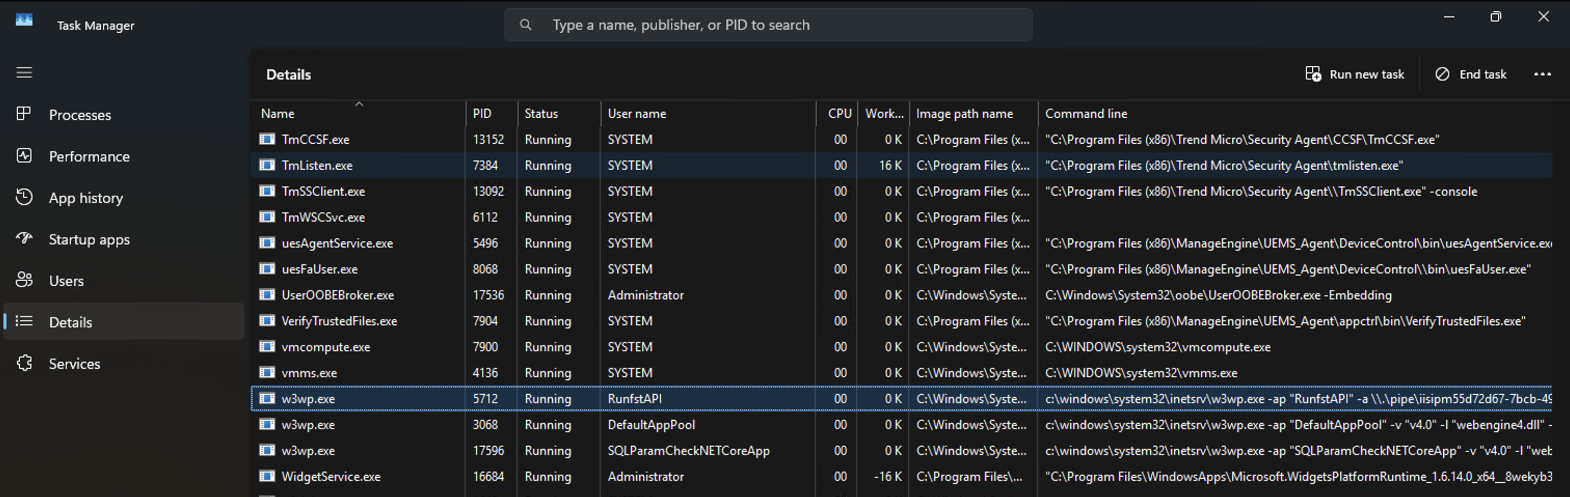Switch to the Details tab
Viewport: 1570px width, 497px height.
70,322
